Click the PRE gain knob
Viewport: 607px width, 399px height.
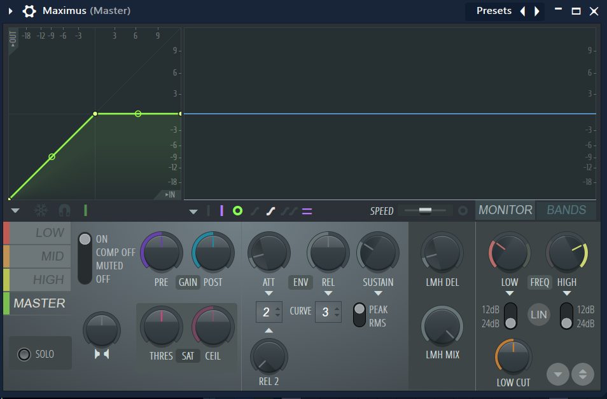[162, 252]
